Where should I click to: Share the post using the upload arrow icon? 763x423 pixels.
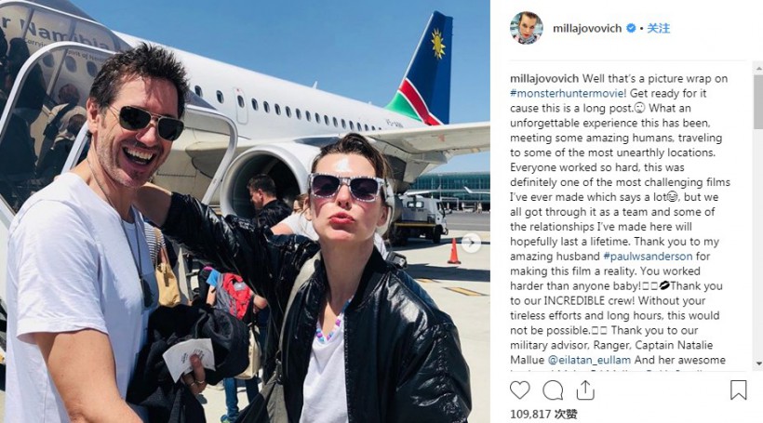click(585, 390)
